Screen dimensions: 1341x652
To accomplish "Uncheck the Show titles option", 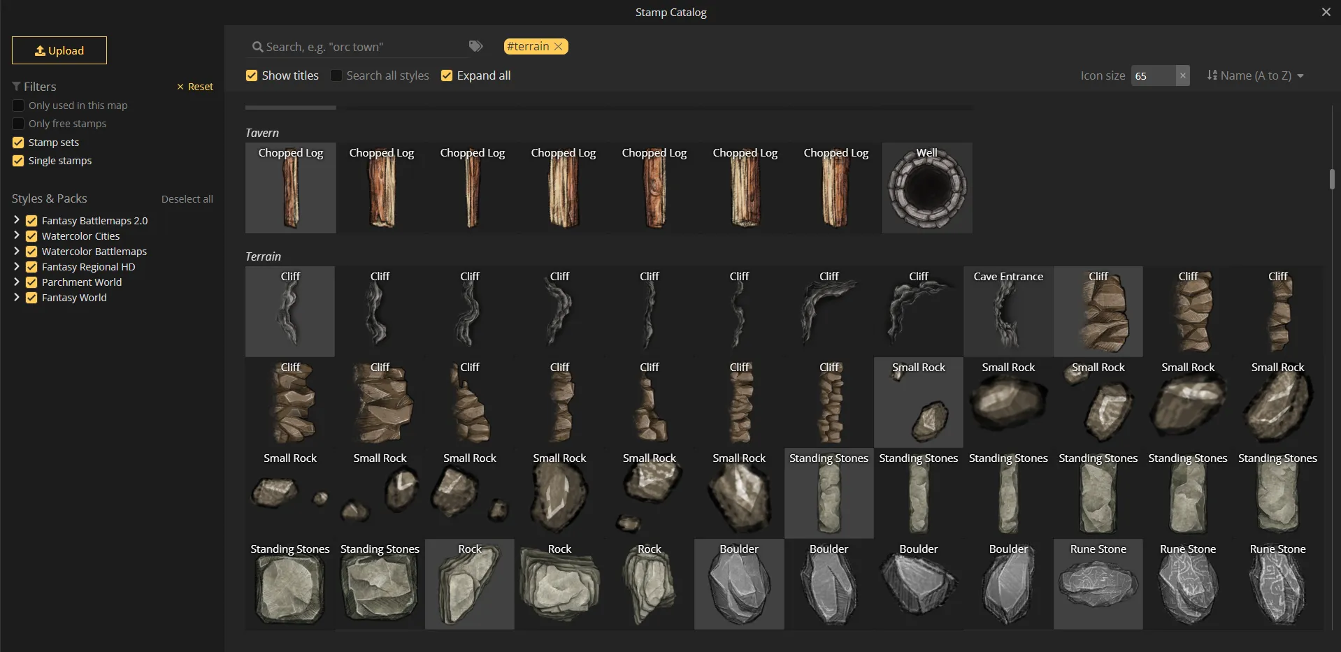I will pyautogui.click(x=252, y=75).
